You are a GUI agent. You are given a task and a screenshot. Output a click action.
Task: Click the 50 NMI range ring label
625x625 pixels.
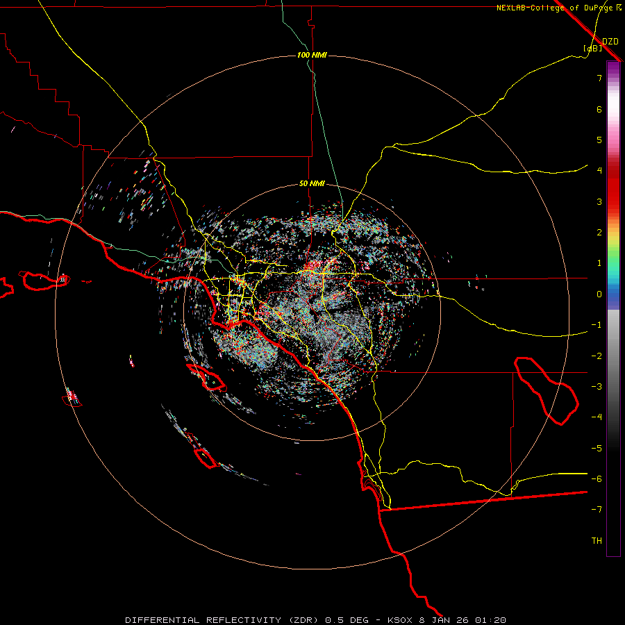coord(312,184)
